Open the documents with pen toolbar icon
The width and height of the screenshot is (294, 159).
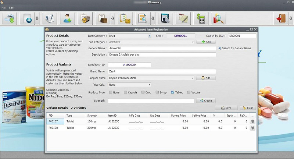pos(50,18)
